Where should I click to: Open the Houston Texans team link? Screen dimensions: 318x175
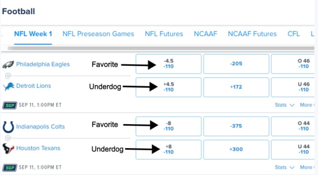(38, 148)
